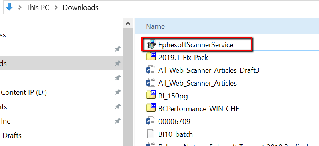Expand the chevron between This PC and Downloads
The width and height of the screenshot is (319, 146).
(56, 8)
